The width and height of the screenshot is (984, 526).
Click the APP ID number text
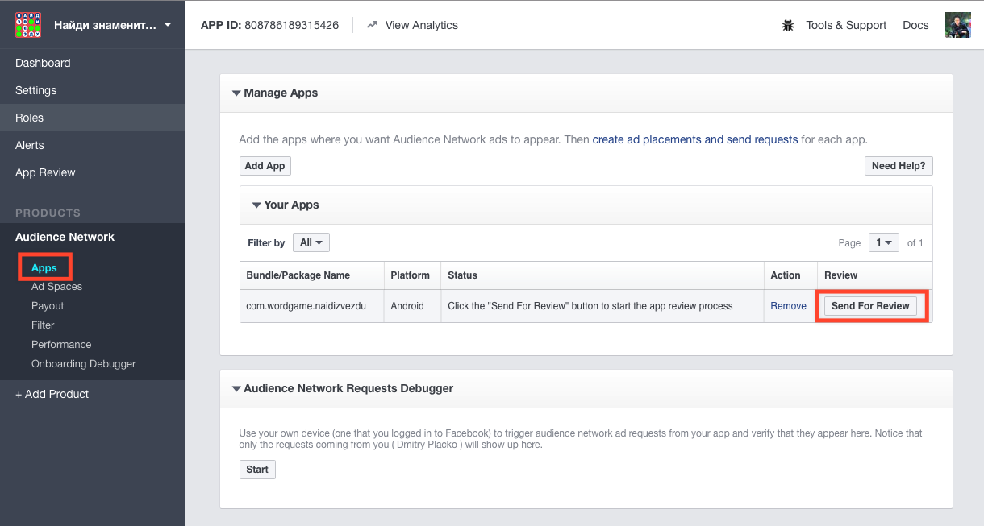(293, 25)
